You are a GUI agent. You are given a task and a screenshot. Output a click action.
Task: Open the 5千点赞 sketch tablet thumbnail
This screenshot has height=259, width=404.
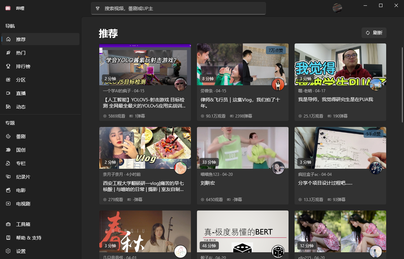point(340,148)
